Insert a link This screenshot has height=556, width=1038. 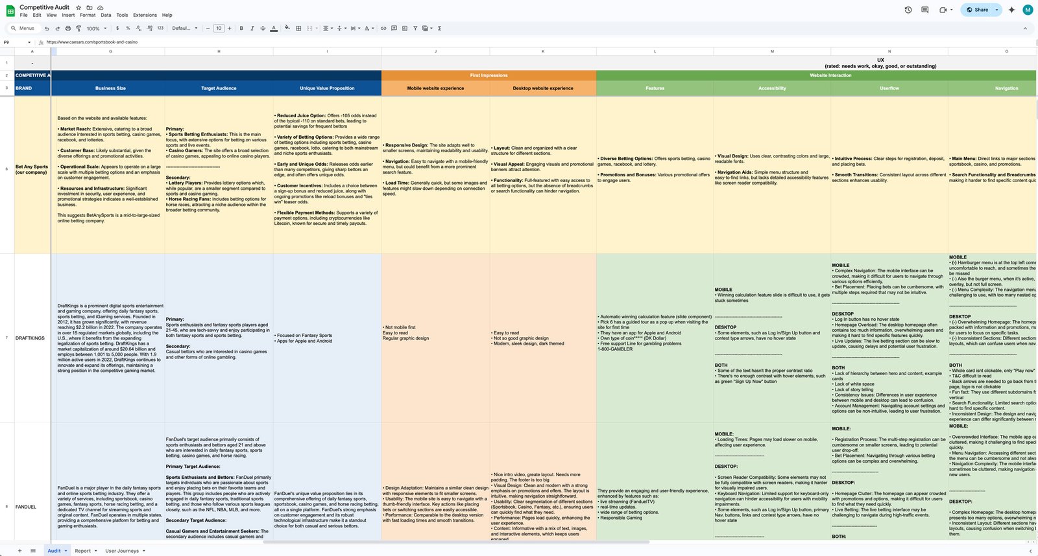click(x=383, y=29)
